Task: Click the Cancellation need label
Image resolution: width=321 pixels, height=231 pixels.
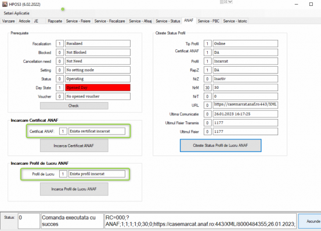Action: tap(37, 62)
